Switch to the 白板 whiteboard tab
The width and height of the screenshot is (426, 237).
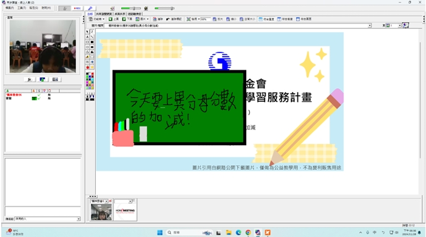[x=90, y=14]
